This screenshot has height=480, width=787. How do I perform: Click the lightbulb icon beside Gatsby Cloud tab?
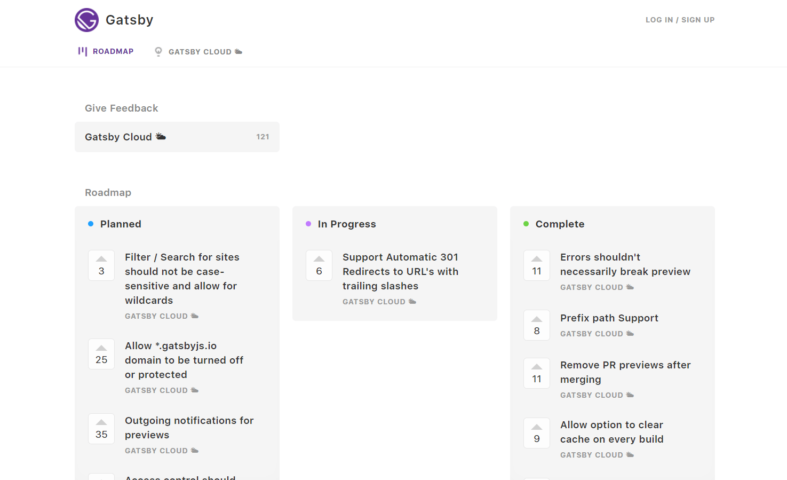pyautogui.click(x=158, y=52)
